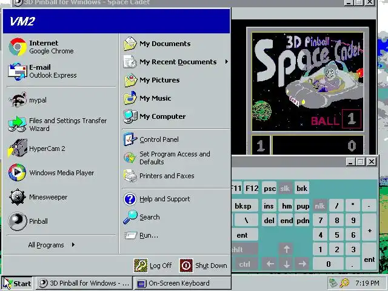Image resolution: width=388 pixels, height=291 pixels.
Task: Click numpad 7 key
Action: 320,220
